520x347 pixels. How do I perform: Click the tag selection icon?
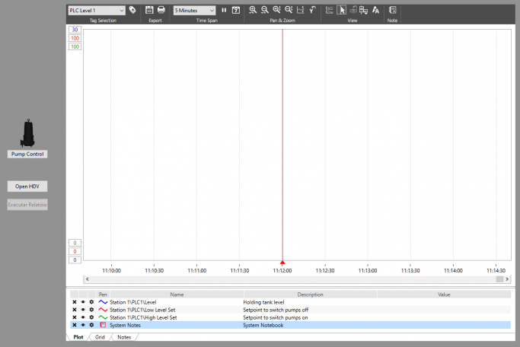pyautogui.click(x=132, y=10)
